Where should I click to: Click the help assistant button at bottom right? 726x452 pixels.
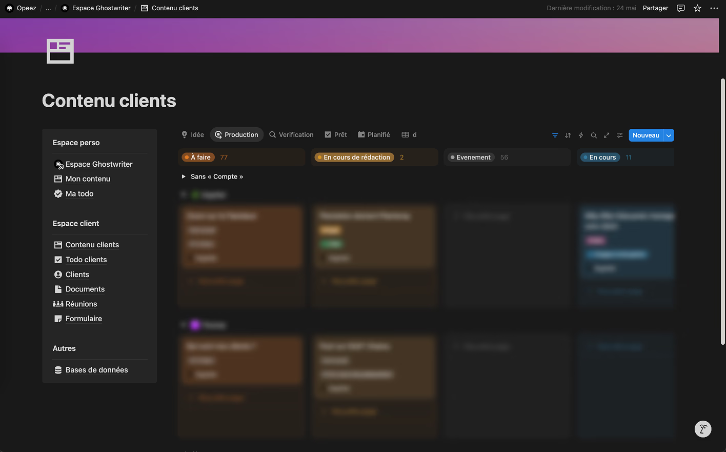point(703,429)
